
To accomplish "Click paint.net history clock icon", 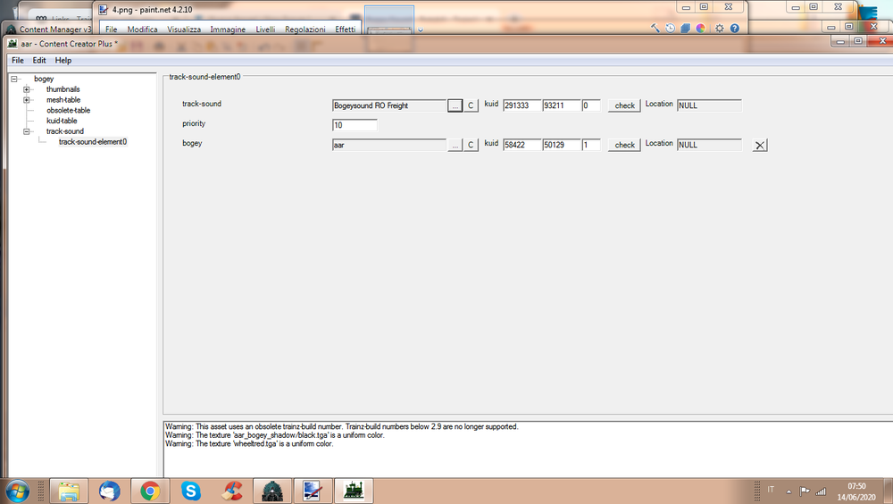I will pos(671,28).
